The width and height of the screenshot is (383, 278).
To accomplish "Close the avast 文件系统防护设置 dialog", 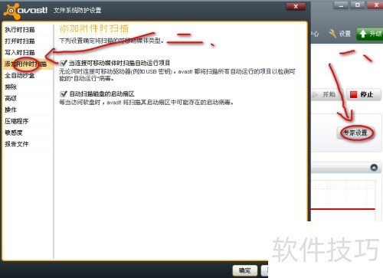I will coord(296,6).
